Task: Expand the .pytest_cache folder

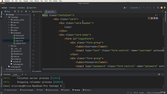Action: click(9, 20)
